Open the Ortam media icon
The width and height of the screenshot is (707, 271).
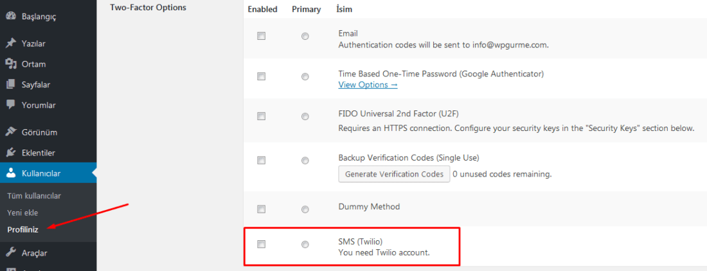tap(11, 64)
